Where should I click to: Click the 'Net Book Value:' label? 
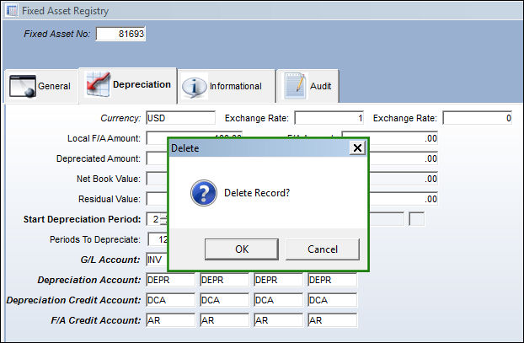click(109, 179)
